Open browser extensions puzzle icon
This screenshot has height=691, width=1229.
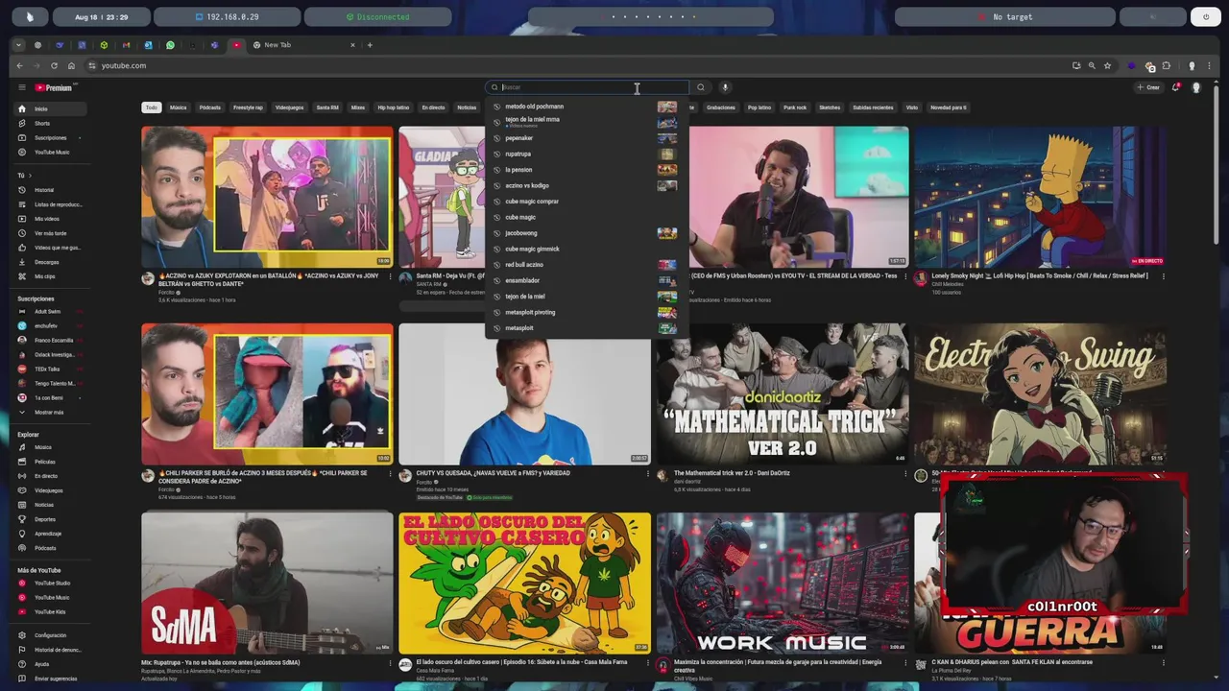pyautogui.click(x=1167, y=65)
